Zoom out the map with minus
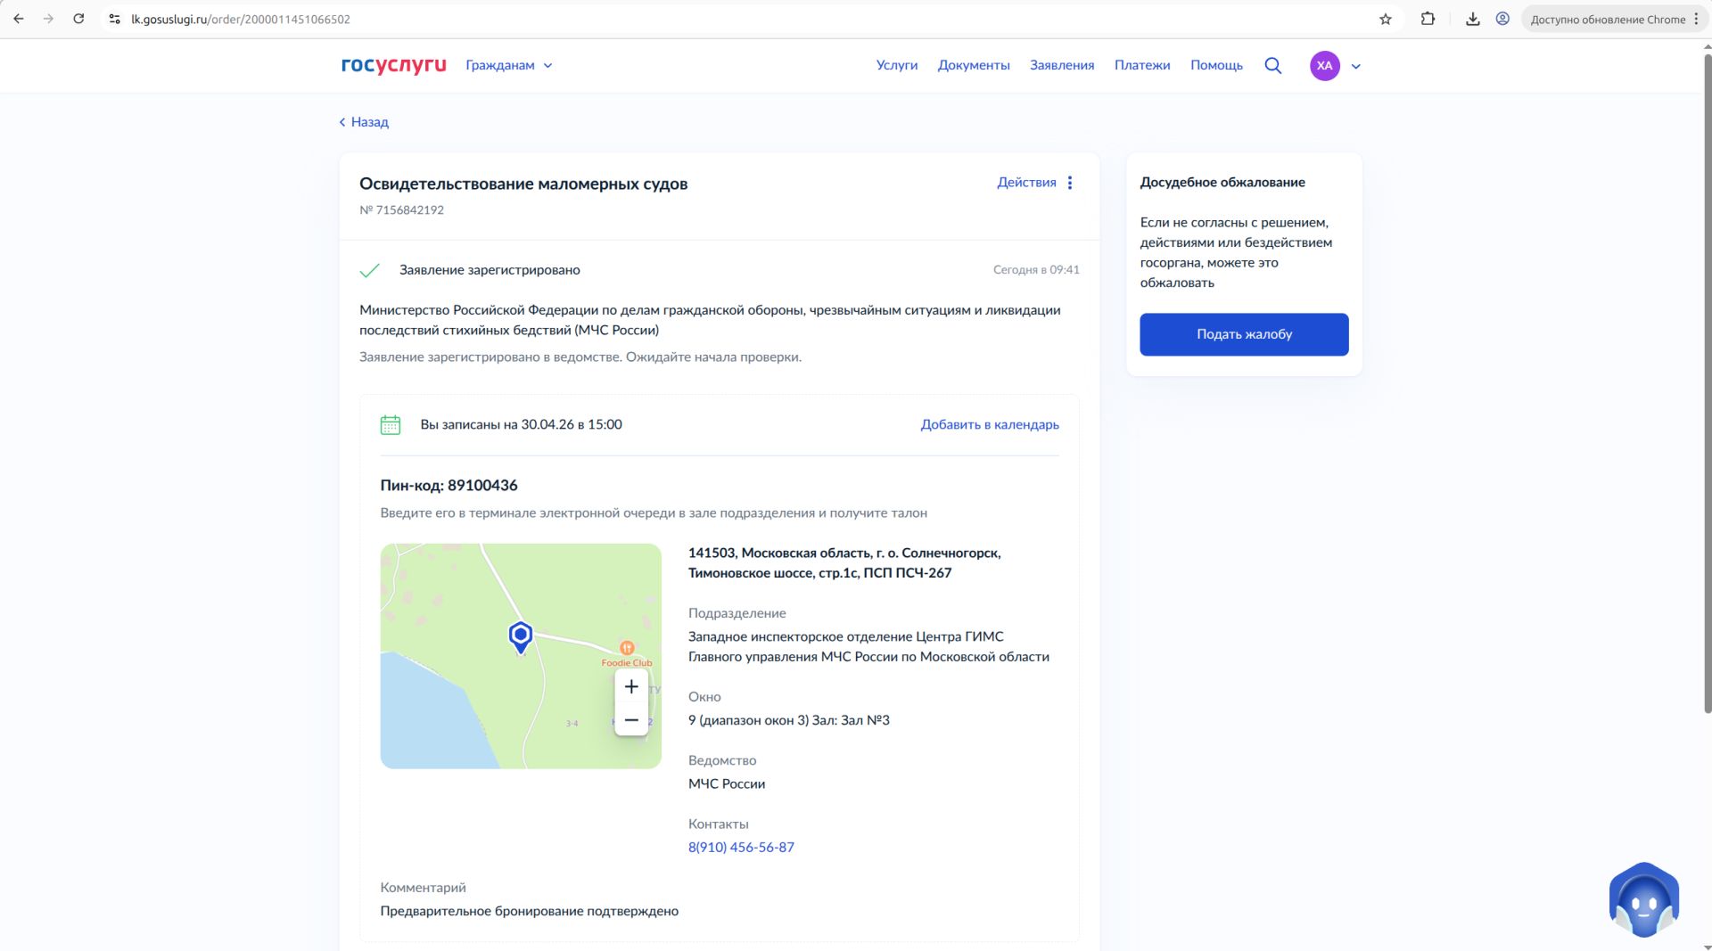This screenshot has height=951, width=1712. point(631,720)
